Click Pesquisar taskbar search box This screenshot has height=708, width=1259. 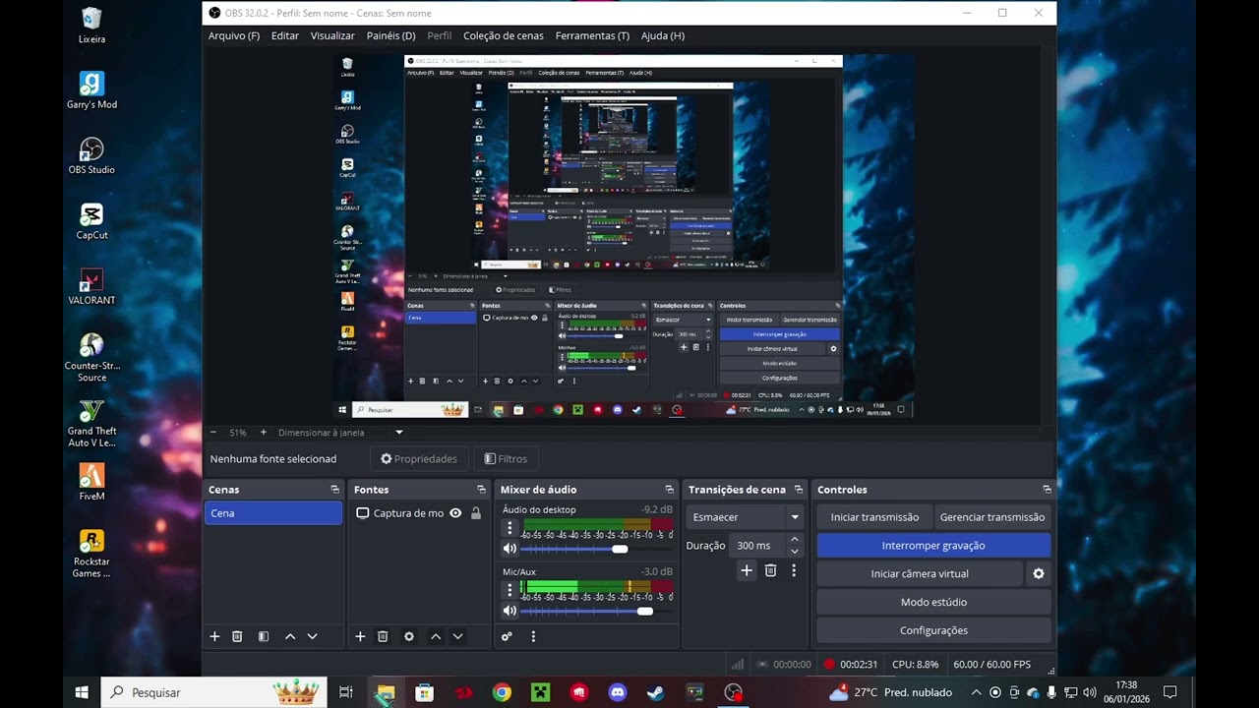click(214, 692)
